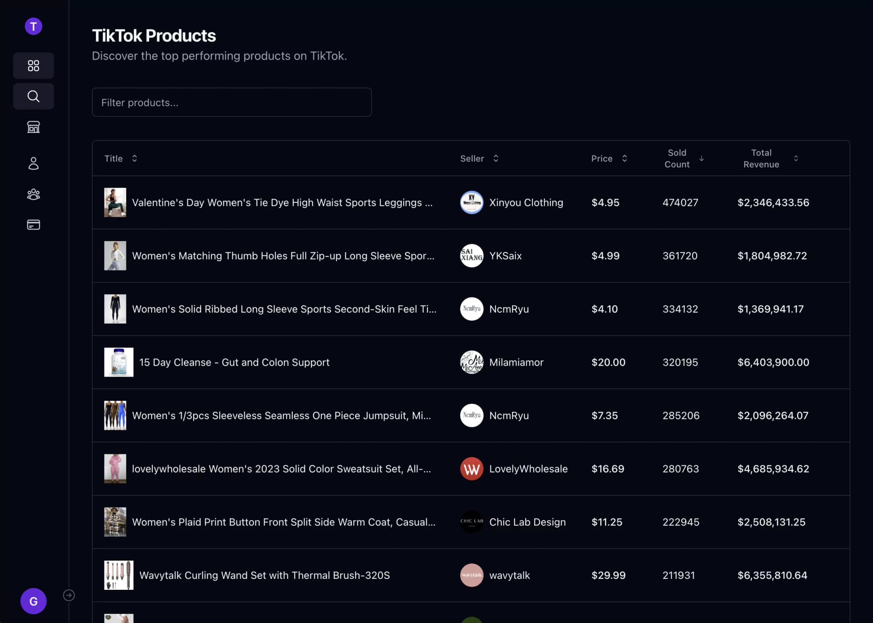Open the shop storefront icon in sidebar

pyautogui.click(x=33, y=127)
